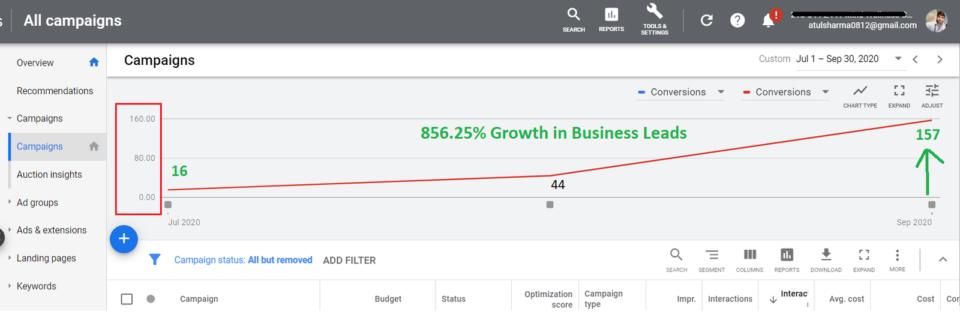Collapse the chart with the up chevron

click(x=943, y=259)
